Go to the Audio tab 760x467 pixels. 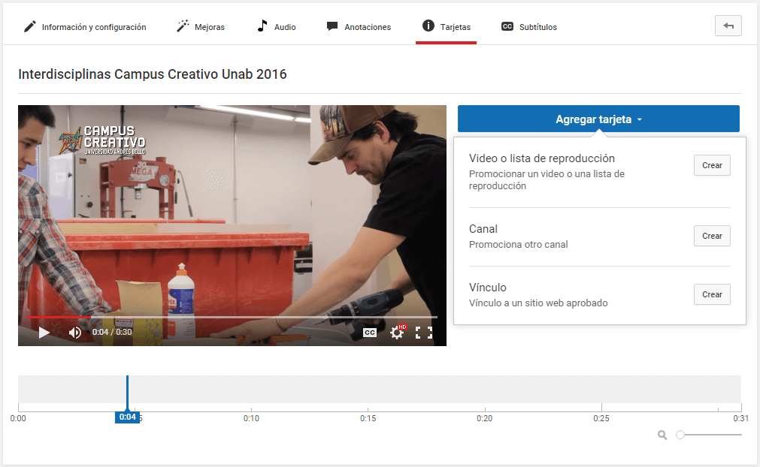pyautogui.click(x=277, y=27)
